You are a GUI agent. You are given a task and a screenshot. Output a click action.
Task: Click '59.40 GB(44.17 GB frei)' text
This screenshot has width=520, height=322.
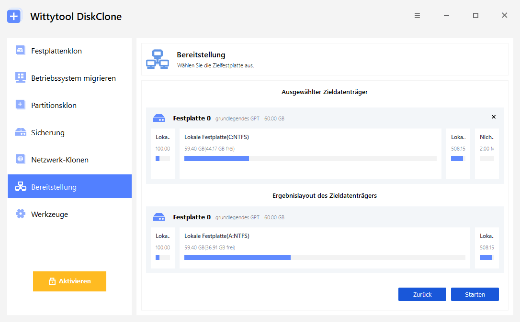(x=210, y=149)
